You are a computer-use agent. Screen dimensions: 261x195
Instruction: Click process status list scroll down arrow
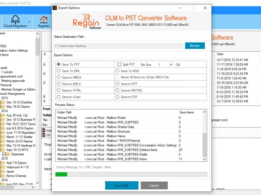[205, 159]
